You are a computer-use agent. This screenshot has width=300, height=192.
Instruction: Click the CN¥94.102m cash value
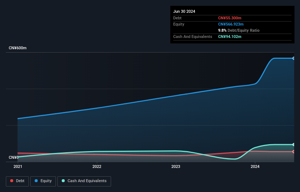coord(229,37)
